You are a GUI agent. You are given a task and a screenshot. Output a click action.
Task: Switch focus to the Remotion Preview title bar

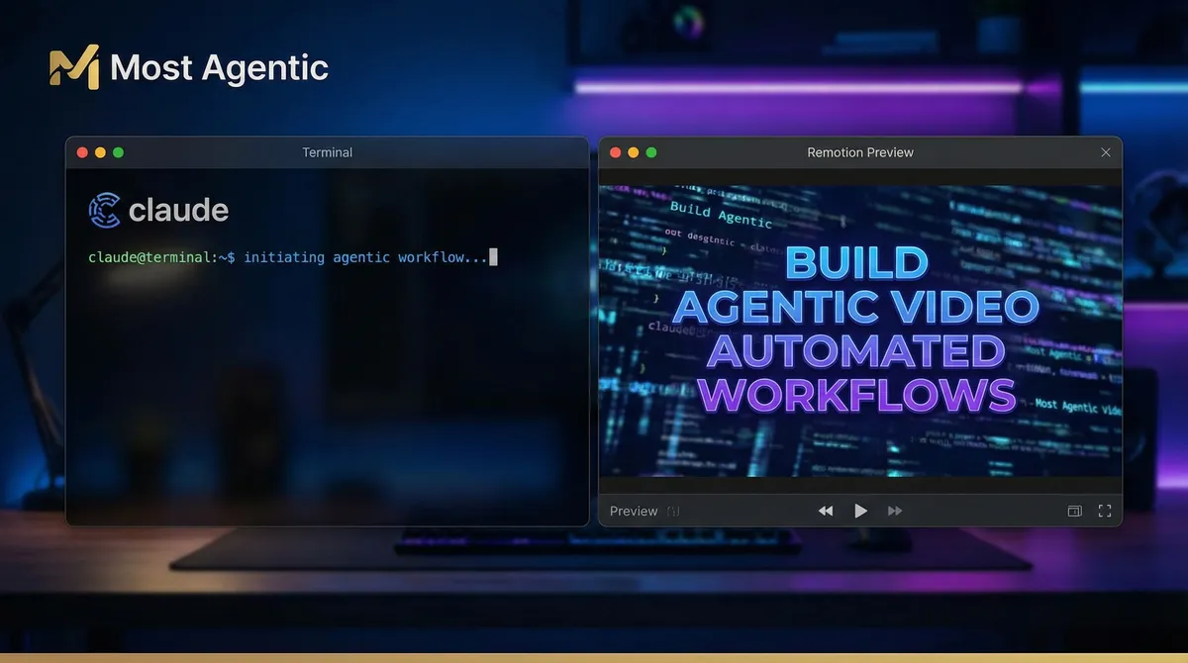tap(859, 152)
